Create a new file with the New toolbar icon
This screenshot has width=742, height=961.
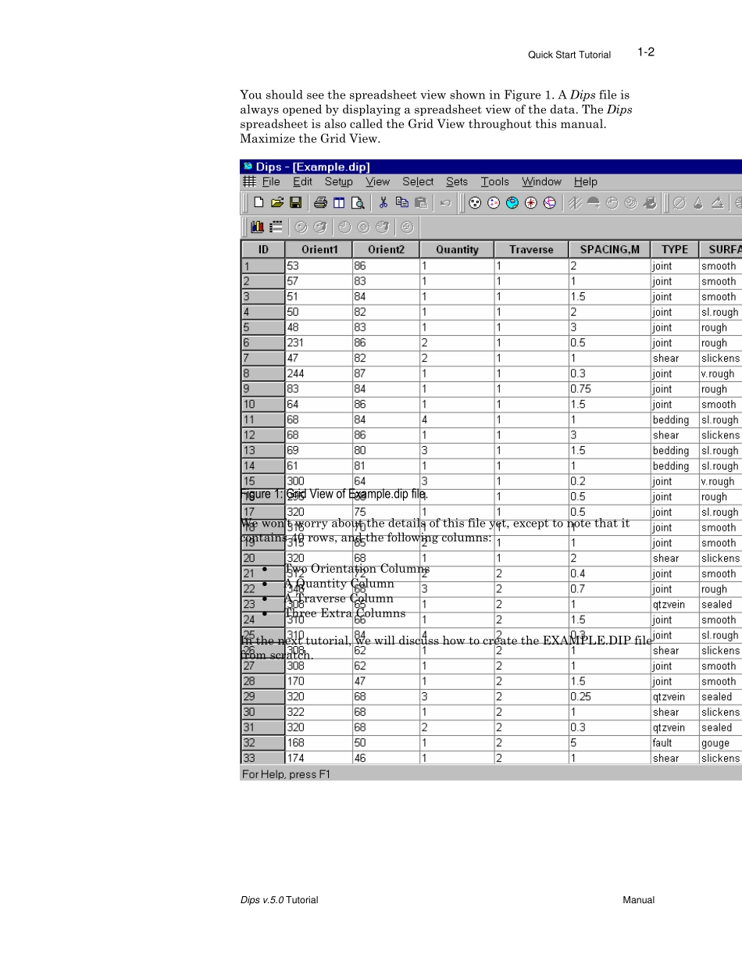click(x=259, y=202)
